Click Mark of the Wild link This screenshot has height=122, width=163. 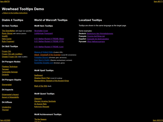coord(41,86)
